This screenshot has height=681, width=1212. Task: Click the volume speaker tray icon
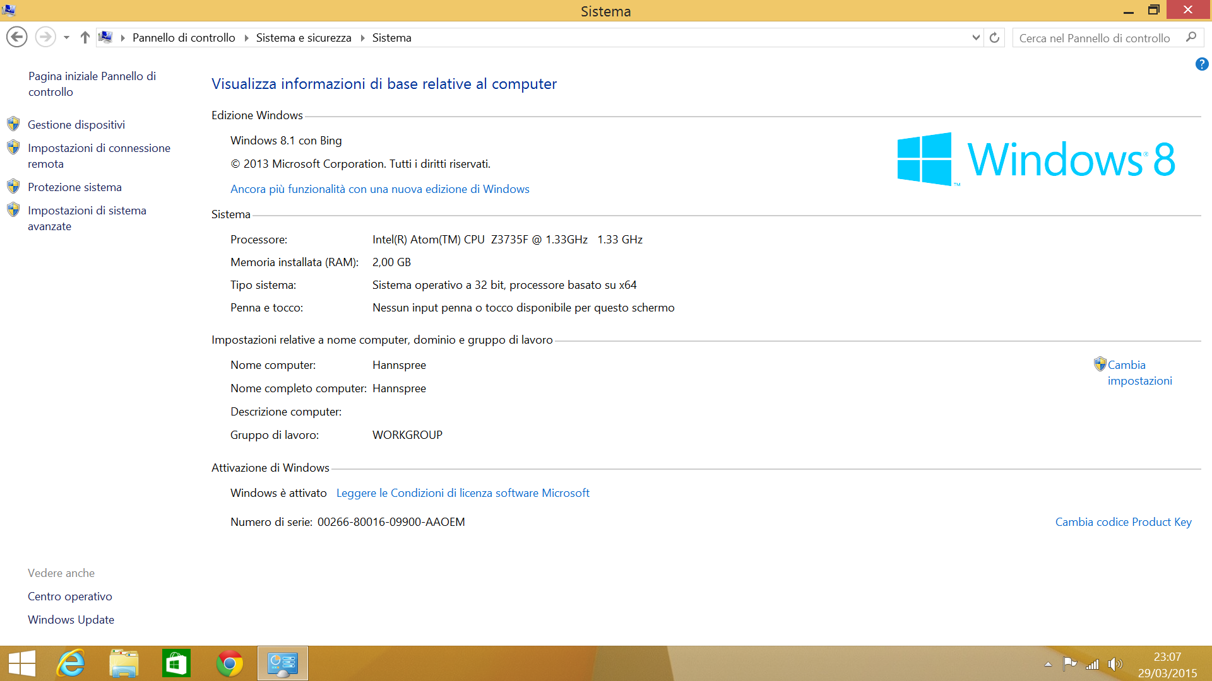click(x=1115, y=664)
